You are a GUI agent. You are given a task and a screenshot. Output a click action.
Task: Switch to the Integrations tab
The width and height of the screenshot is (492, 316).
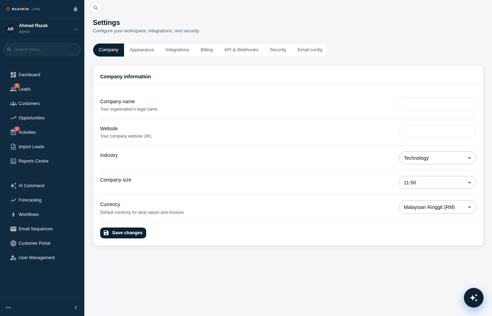(x=177, y=50)
